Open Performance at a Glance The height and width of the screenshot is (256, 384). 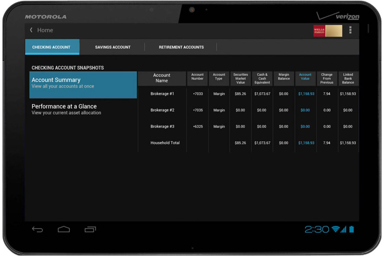[83, 109]
